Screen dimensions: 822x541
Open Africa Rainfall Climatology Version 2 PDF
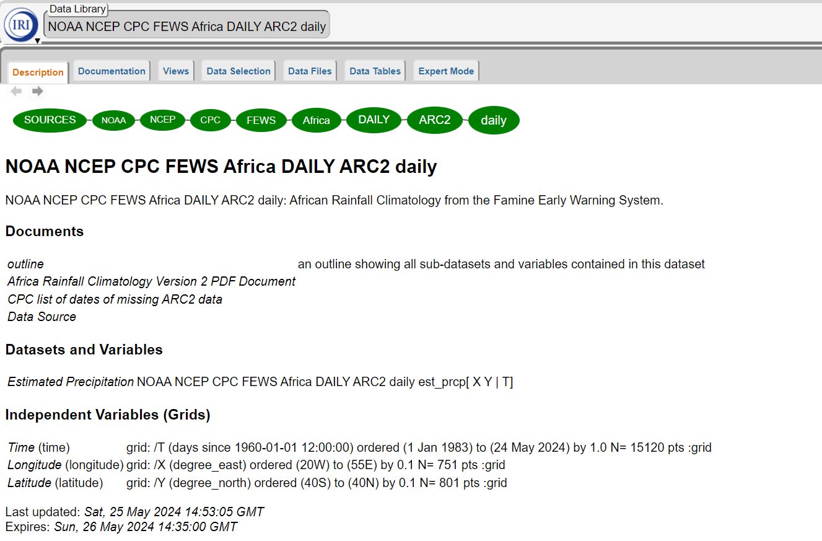[x=151, y=281]
